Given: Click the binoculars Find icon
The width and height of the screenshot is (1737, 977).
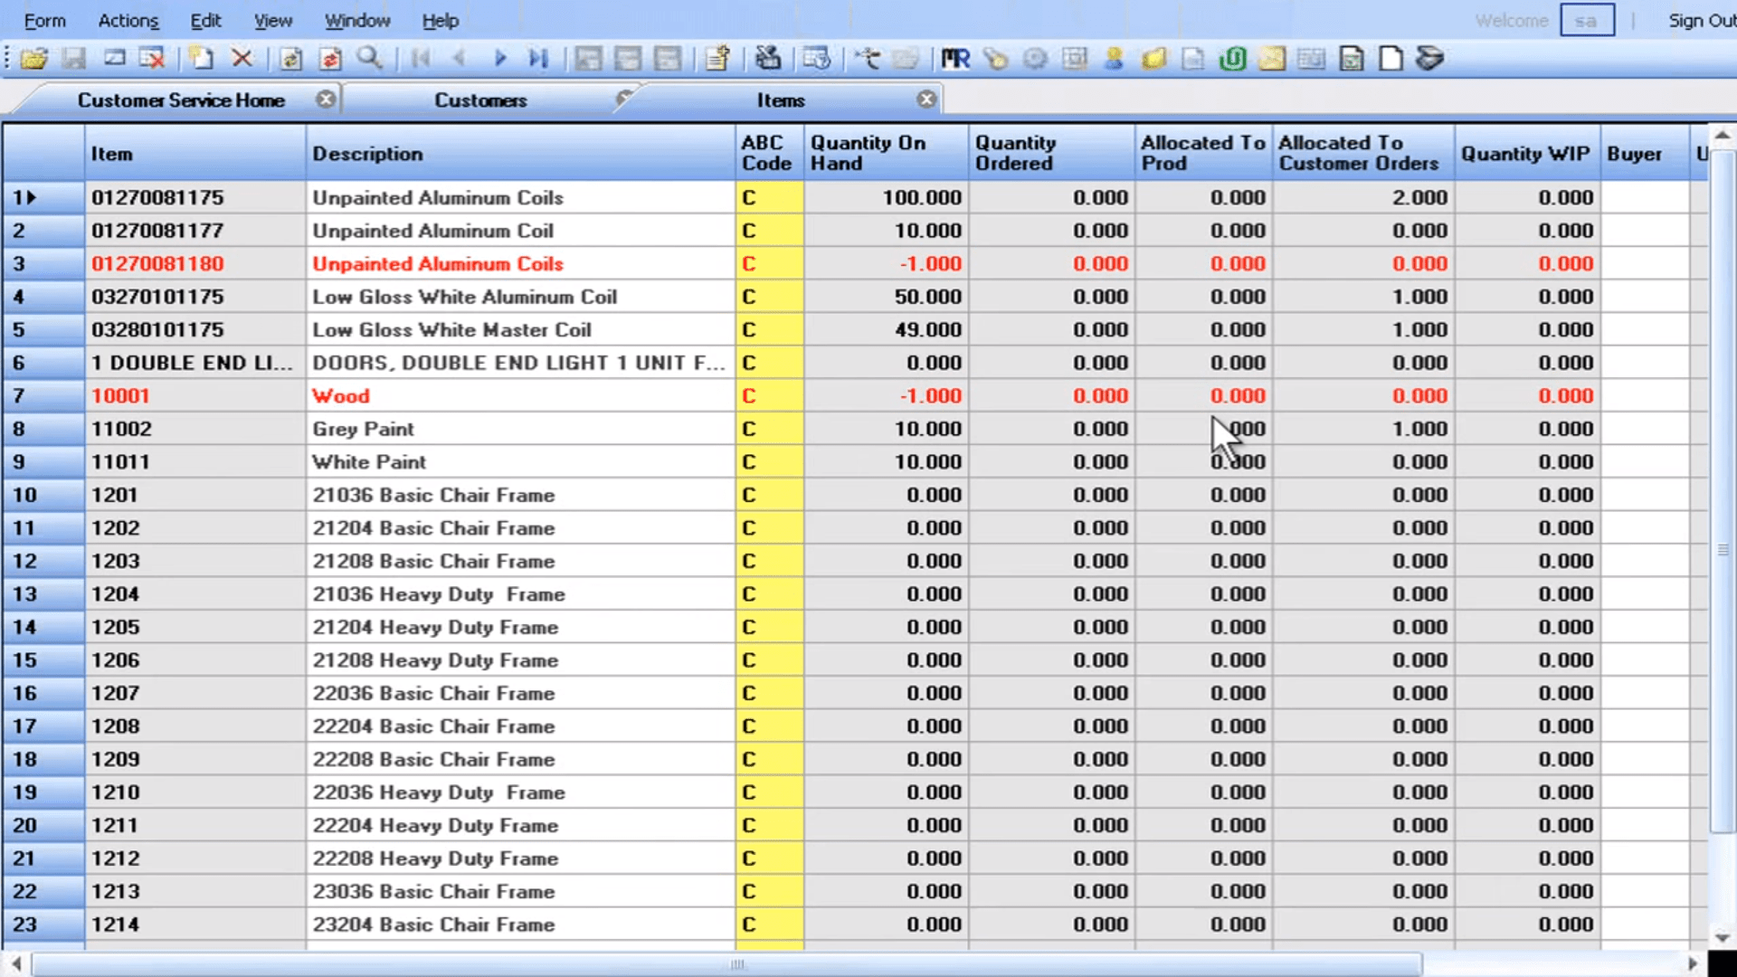Looking at the screenshot, I should (x=768, y=60).
